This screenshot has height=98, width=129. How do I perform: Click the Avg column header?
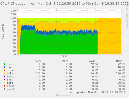[x=92, y=61]
